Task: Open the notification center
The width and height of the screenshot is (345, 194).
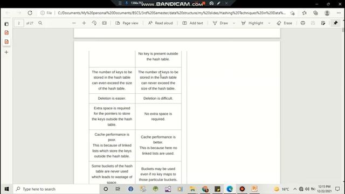Action: [337, 189]
